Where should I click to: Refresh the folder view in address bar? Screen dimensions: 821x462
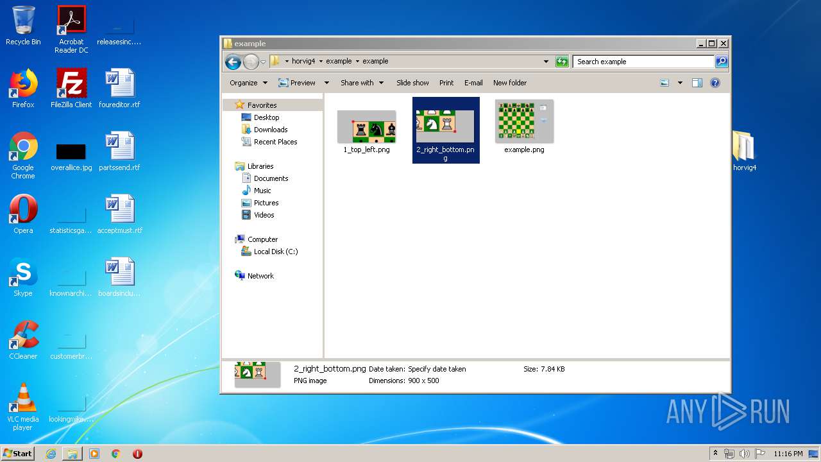562,62
